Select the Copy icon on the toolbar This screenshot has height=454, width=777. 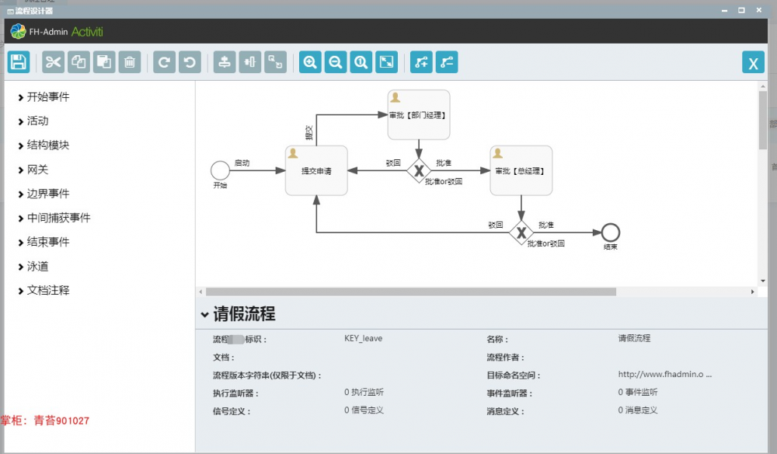tap(78, 62)
